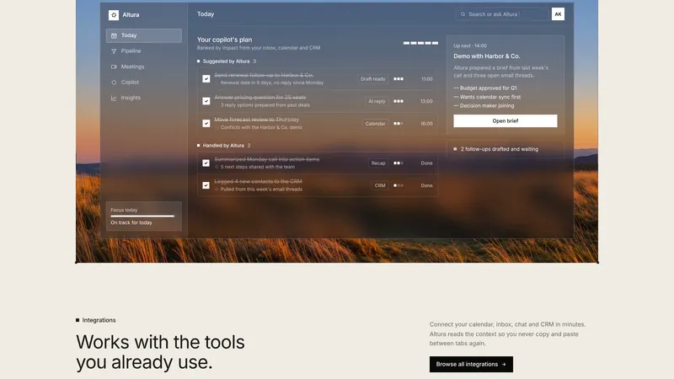Image resolution: width=674 pixels, height=379 pixels.
Task: Click the Today calendar icon
Action: (114, 35)
